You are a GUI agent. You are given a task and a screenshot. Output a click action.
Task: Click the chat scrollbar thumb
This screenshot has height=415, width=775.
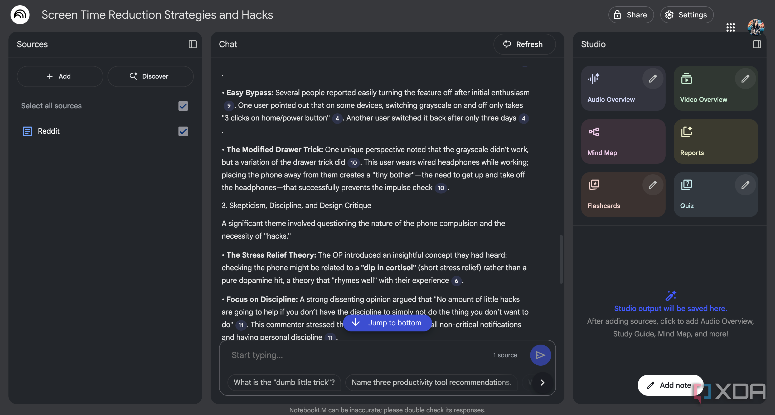(x=561, y=259)
